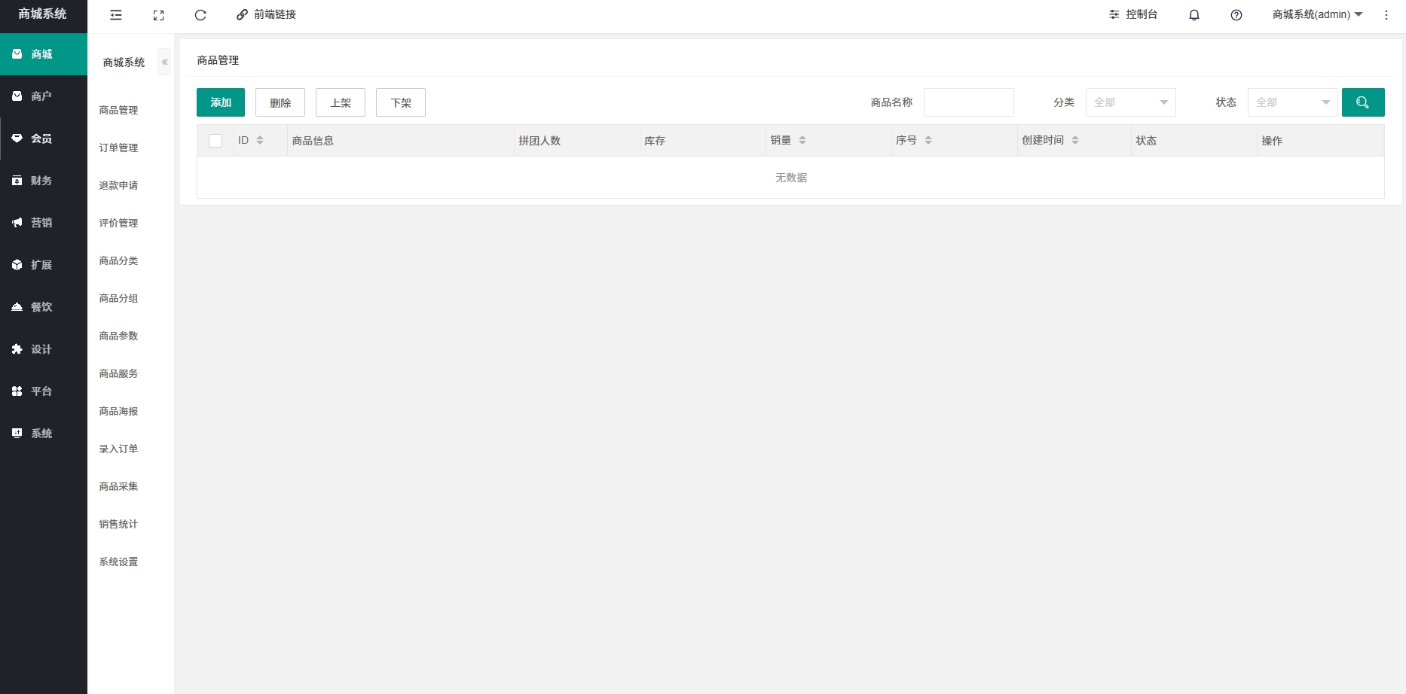The width and height of the screenshot is (1406, 694).
Task: Click the 商品信息 column header
Action: pos(401,141)
